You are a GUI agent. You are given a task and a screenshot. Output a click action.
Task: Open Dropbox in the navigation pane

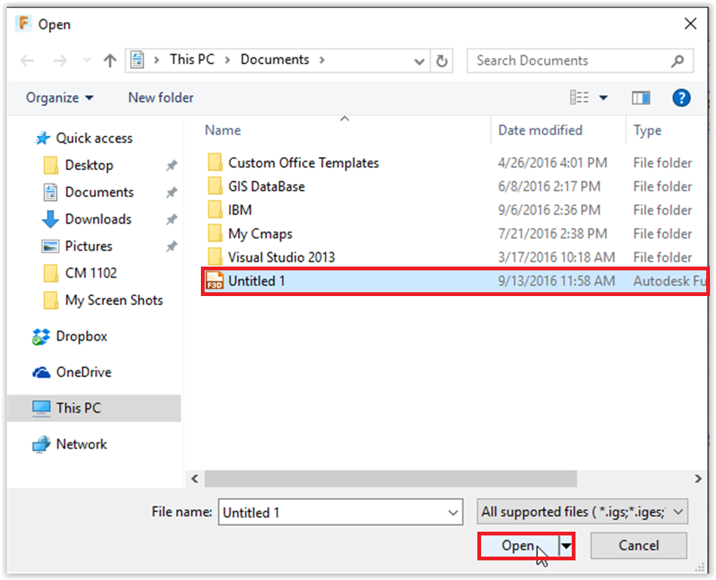pyautogui.click(x=82, y=336)
